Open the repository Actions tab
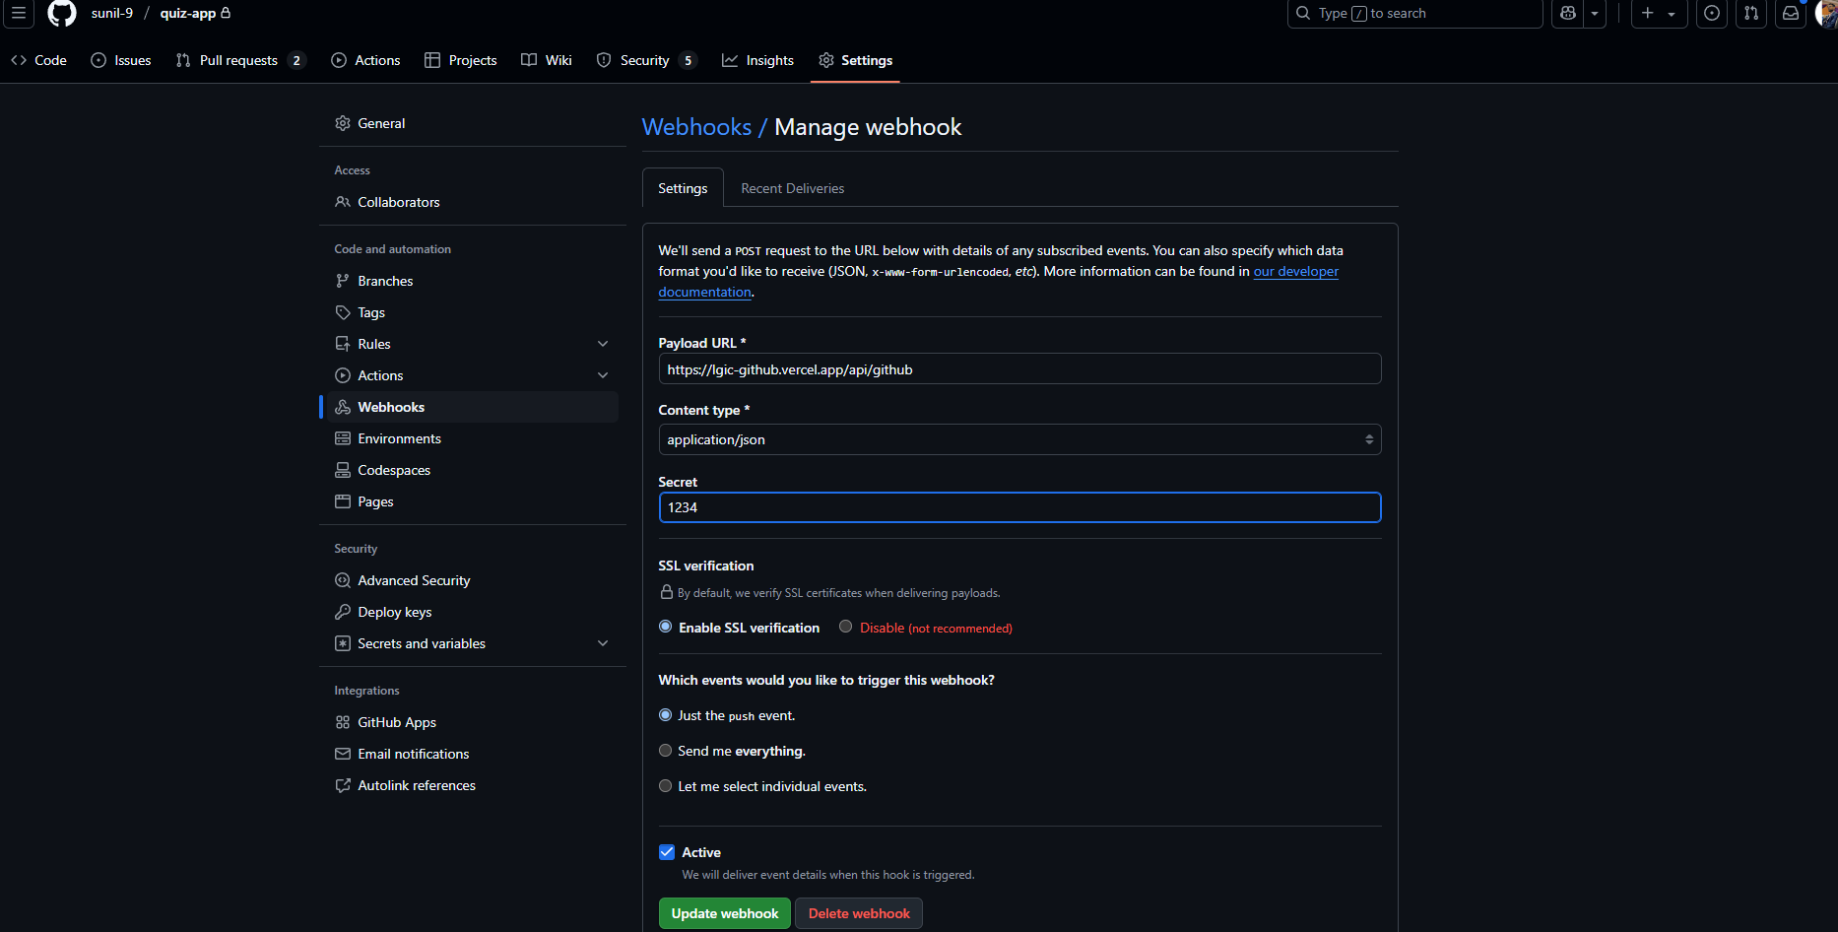1838x932 pixels. click(x=366, y=60)
